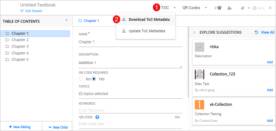Screen dimensions: 276x131
Task: Close the editor with the X icon
Action: 270,8
